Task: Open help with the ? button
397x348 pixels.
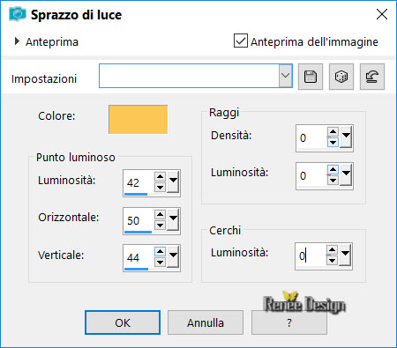Action: pyautogui.click(x=289, y=322)
